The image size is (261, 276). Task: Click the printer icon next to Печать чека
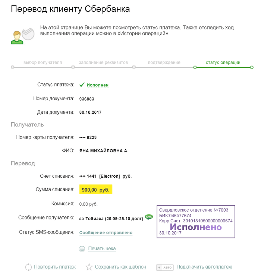(82, 249)
